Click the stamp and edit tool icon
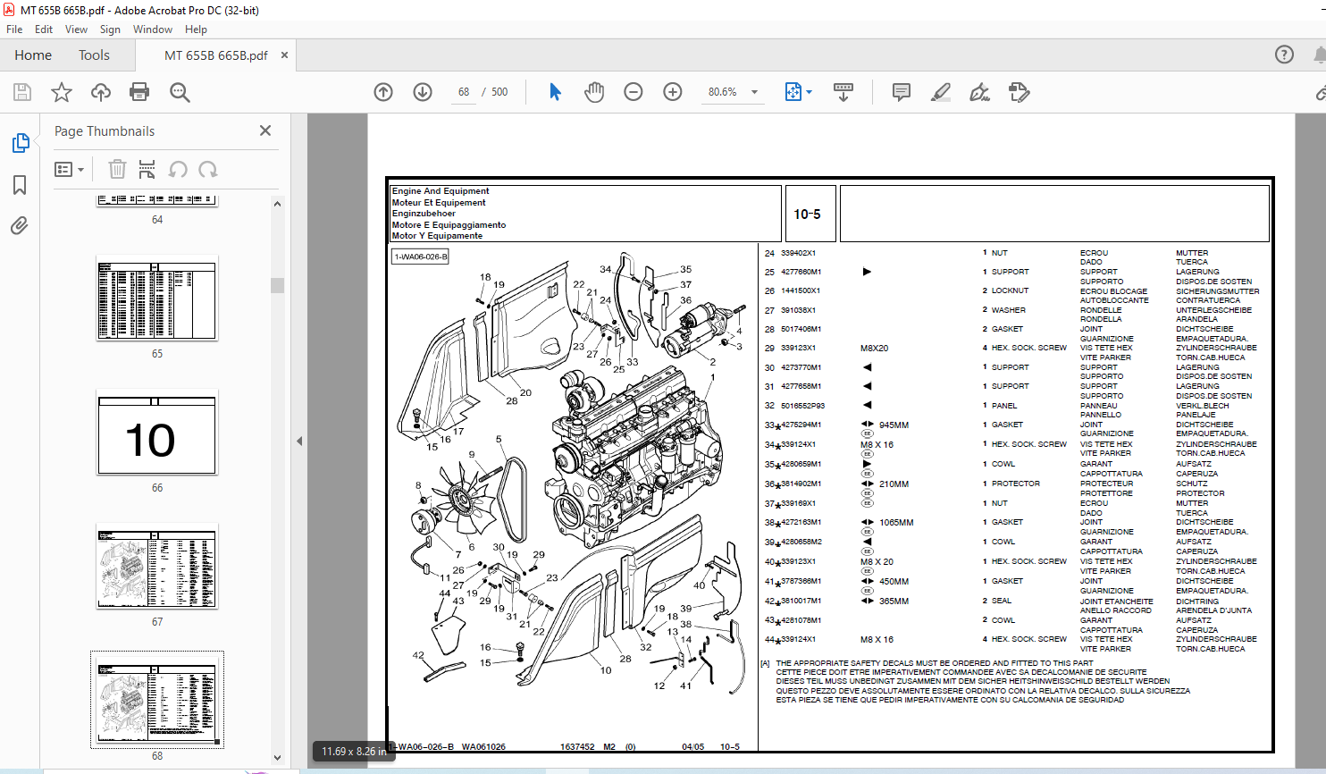 click(1019, 92)
